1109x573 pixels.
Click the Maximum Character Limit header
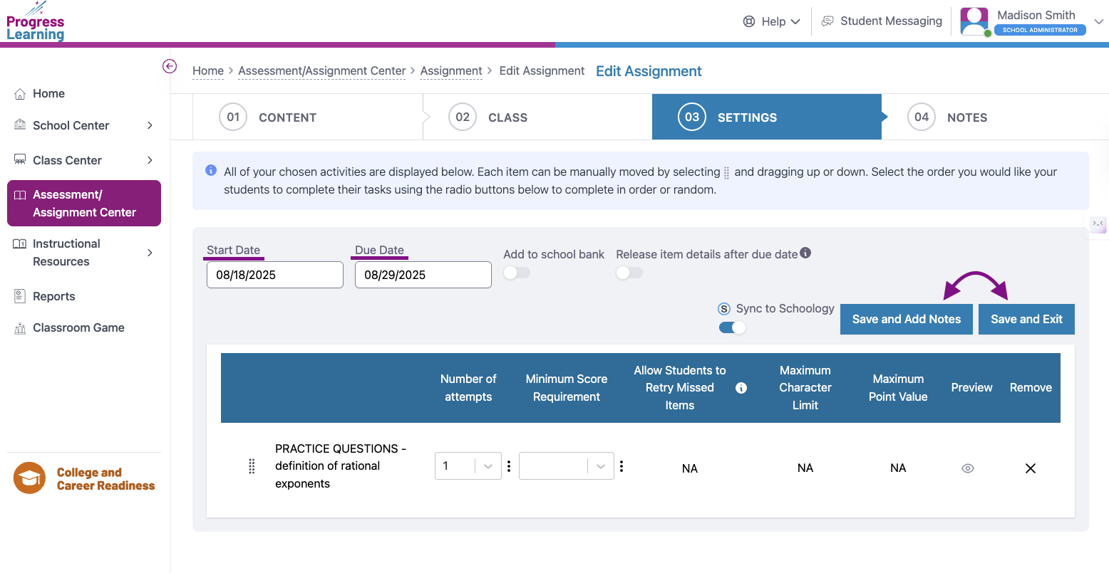click(805, 388)
